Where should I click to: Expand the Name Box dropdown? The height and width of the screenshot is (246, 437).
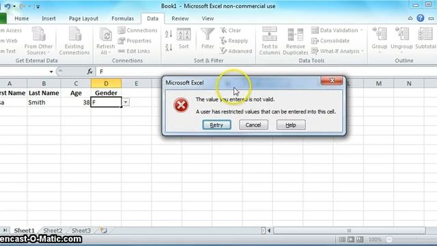(51, 72)
